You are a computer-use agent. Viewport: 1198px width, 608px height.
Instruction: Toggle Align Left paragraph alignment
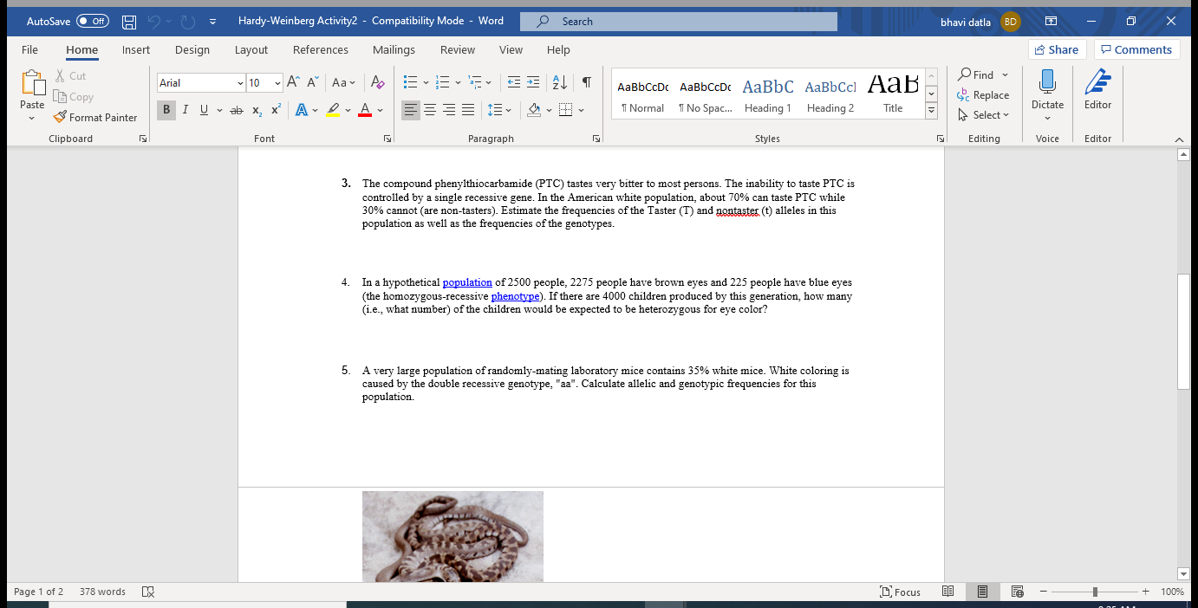pyautogui.click(x=411, y=110)
